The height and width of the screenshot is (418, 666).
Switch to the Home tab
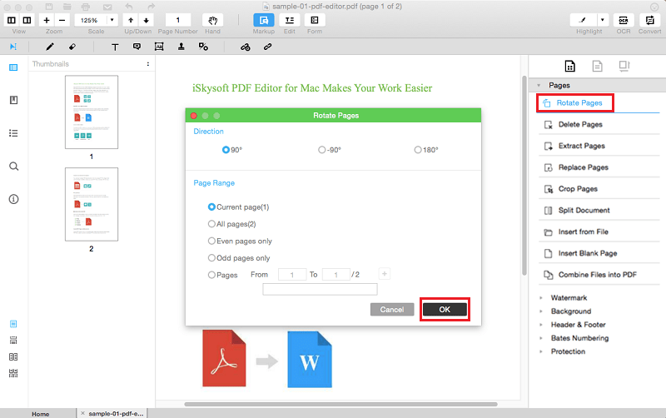coord(40,414)
